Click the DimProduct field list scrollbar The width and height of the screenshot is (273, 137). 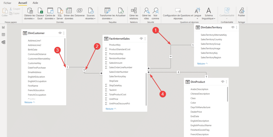pyautogui.click(x=228, y=94)
